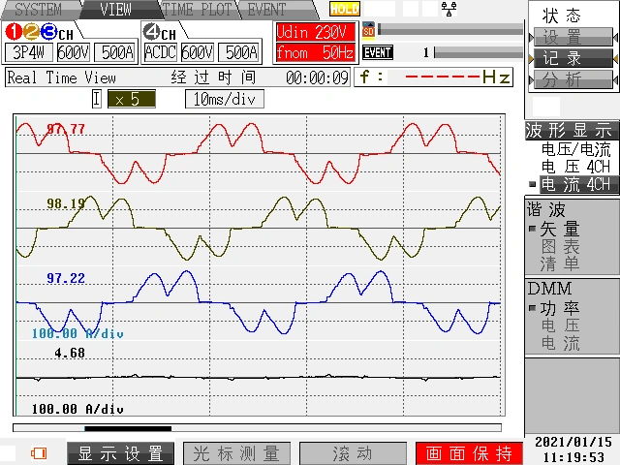Screen dimensions: 620x465
Task: Open the 谐波 harmonics section header
Action: (546, 209)
